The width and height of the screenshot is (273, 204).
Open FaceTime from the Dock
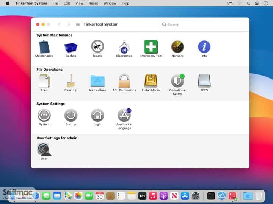coord(89,196)
